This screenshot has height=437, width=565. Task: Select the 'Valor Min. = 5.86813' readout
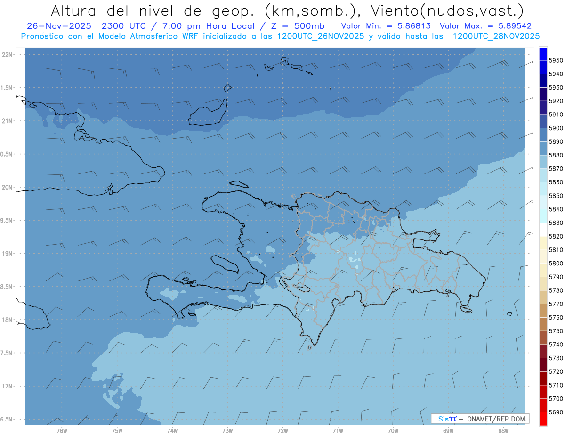[x=386, y=26]
